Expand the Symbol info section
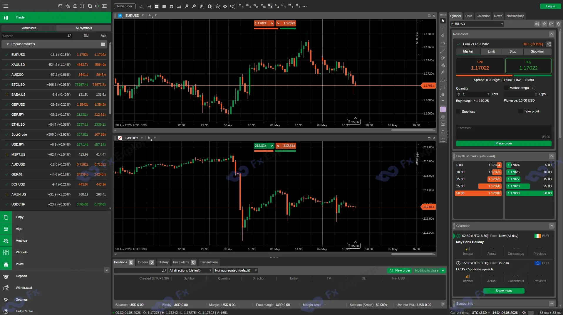This screenshot has height=315, width=563. pyautogui.click(x=552, y=304)
